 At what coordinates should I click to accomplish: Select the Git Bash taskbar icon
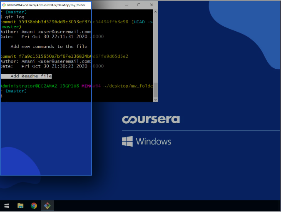(x=47, y=205)
